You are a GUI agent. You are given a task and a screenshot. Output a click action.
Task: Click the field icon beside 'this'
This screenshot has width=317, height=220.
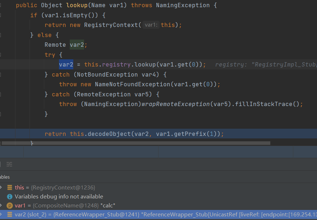click(x=10, y=188)
